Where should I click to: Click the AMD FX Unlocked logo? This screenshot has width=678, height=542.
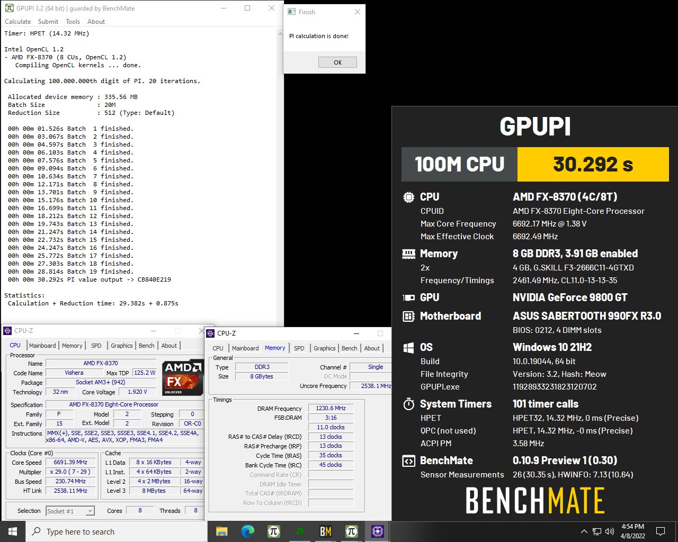click(183, 377)
